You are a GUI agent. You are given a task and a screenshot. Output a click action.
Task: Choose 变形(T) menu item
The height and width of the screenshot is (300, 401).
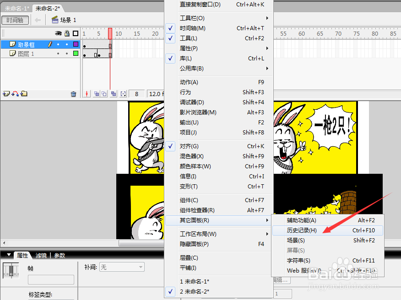[x=219, y=187]
